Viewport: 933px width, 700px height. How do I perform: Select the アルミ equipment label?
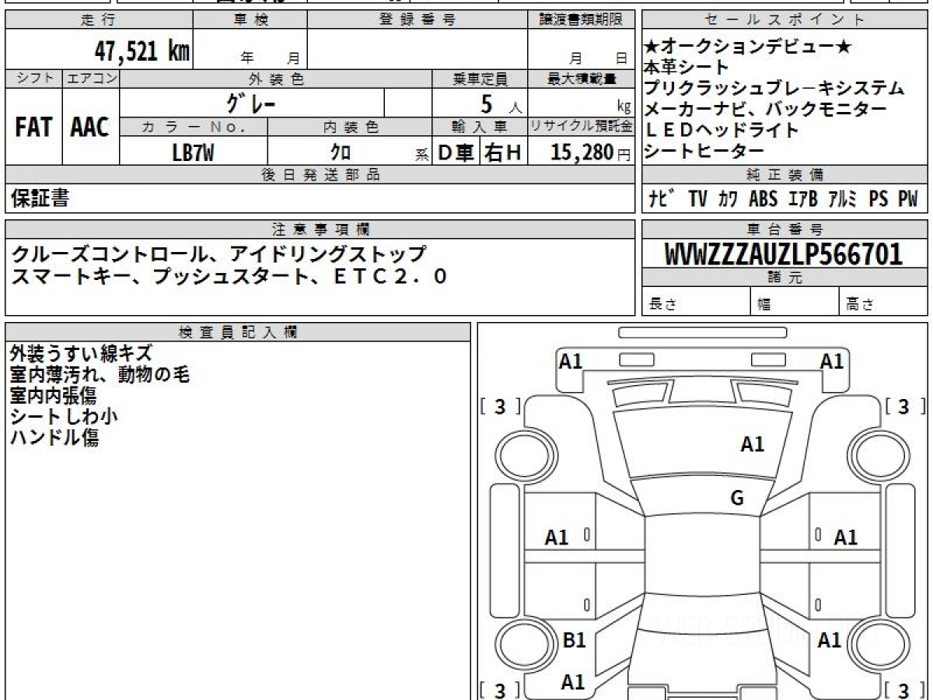843,199
